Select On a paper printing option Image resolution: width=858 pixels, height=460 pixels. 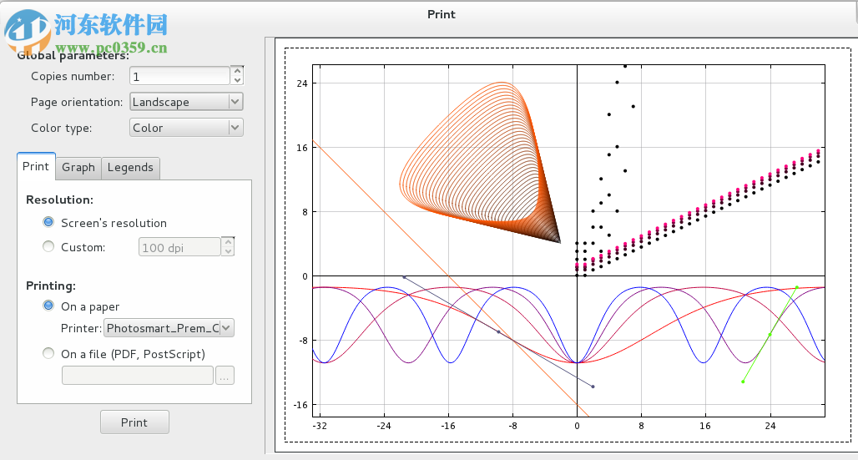pyautogui.click(x=48, y=306)
